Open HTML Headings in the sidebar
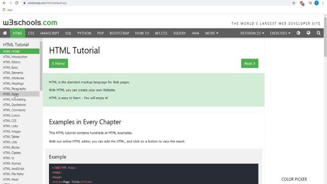327x184 pixels. [19, 83]
